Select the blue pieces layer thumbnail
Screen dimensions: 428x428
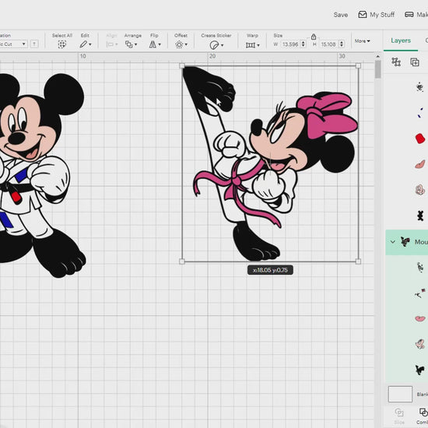419,113
